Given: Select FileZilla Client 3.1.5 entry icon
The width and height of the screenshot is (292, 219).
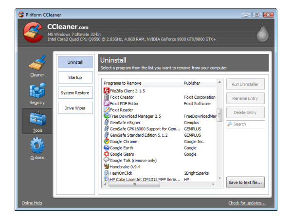Looking at the screenshot, I should (106, 91).
